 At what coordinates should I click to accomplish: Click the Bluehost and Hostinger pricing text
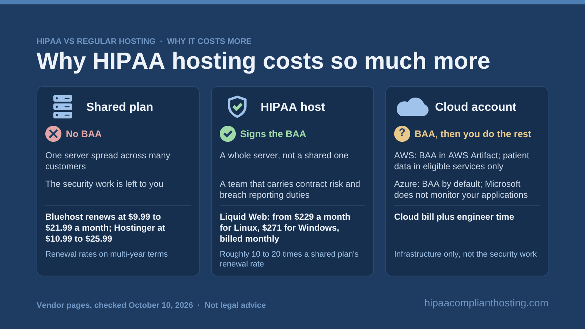point(105,228)
